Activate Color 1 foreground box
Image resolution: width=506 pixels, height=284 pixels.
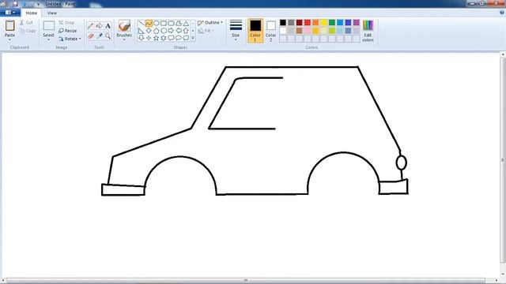point(255,31)
